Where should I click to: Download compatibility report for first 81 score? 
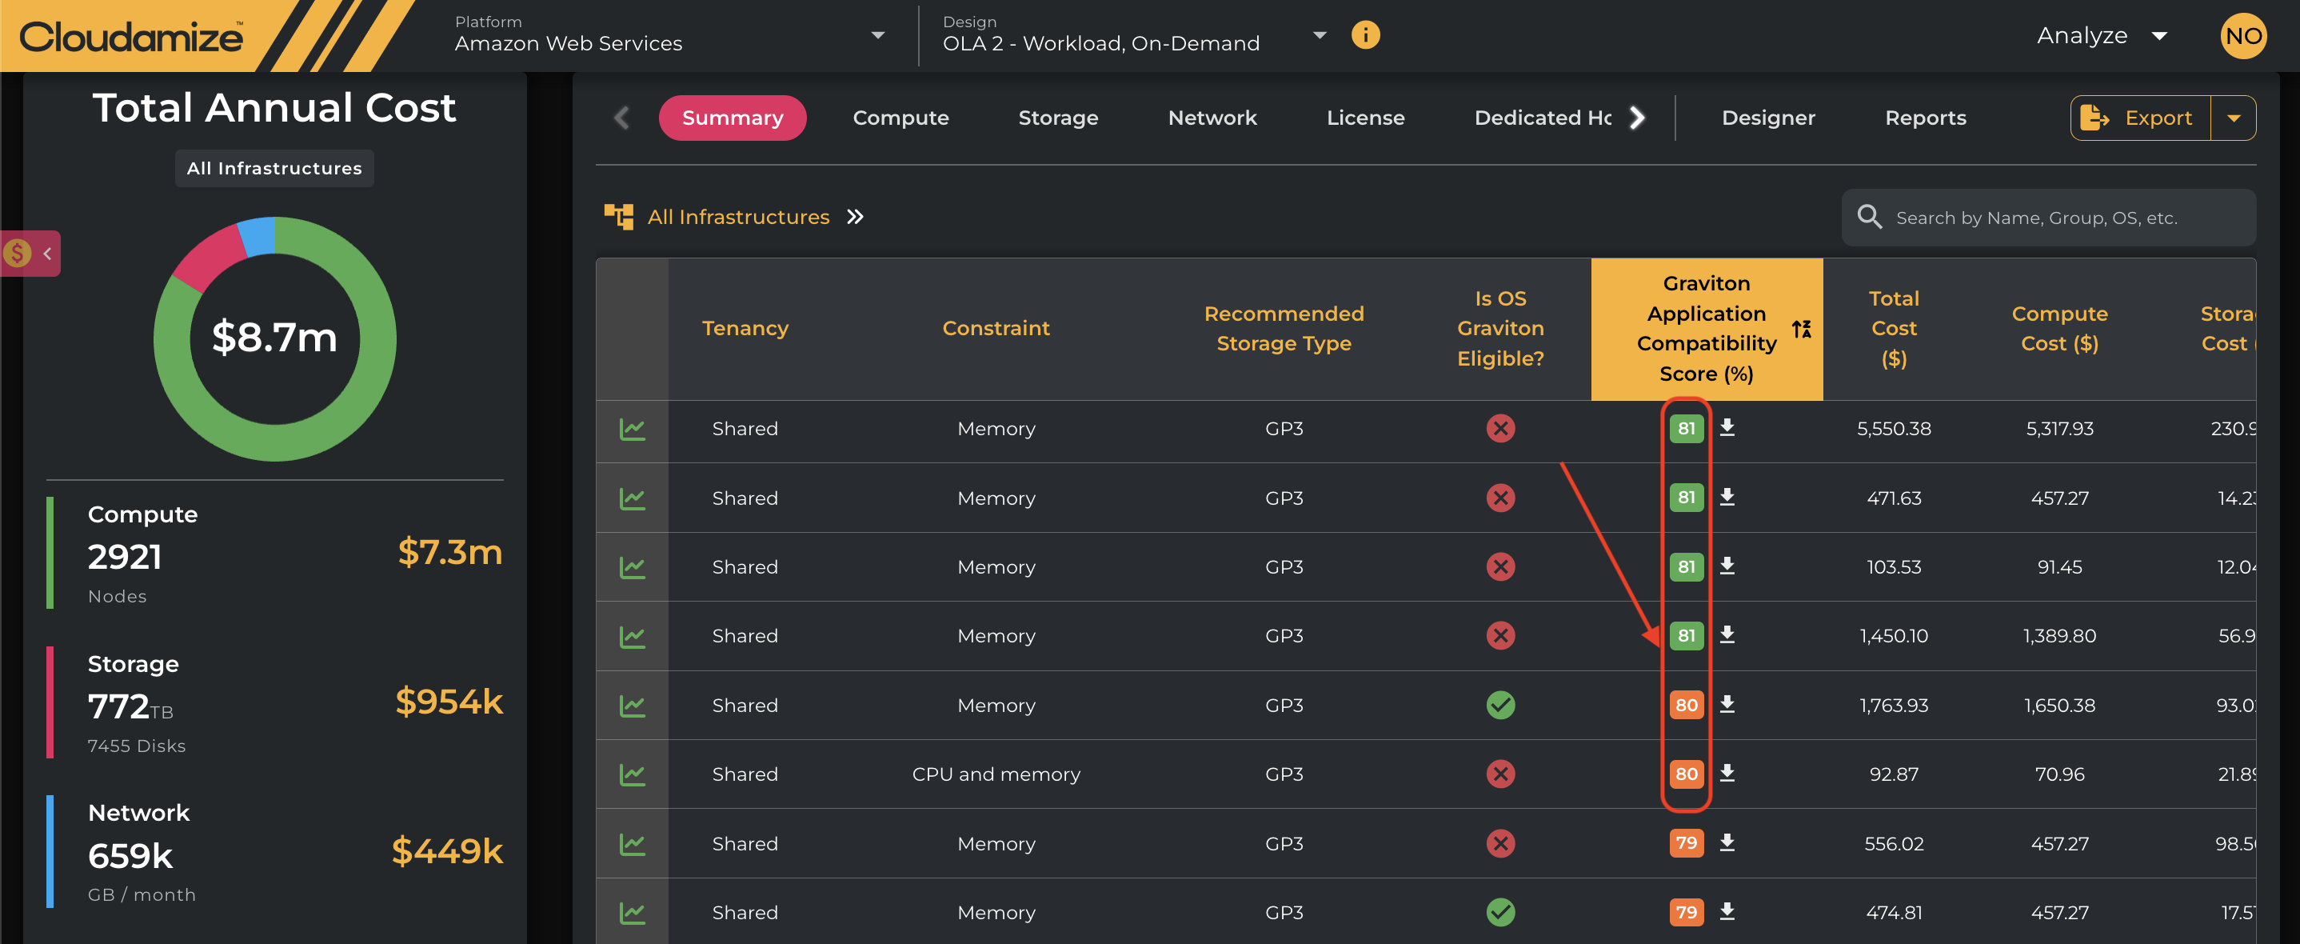pos(1727,428)
